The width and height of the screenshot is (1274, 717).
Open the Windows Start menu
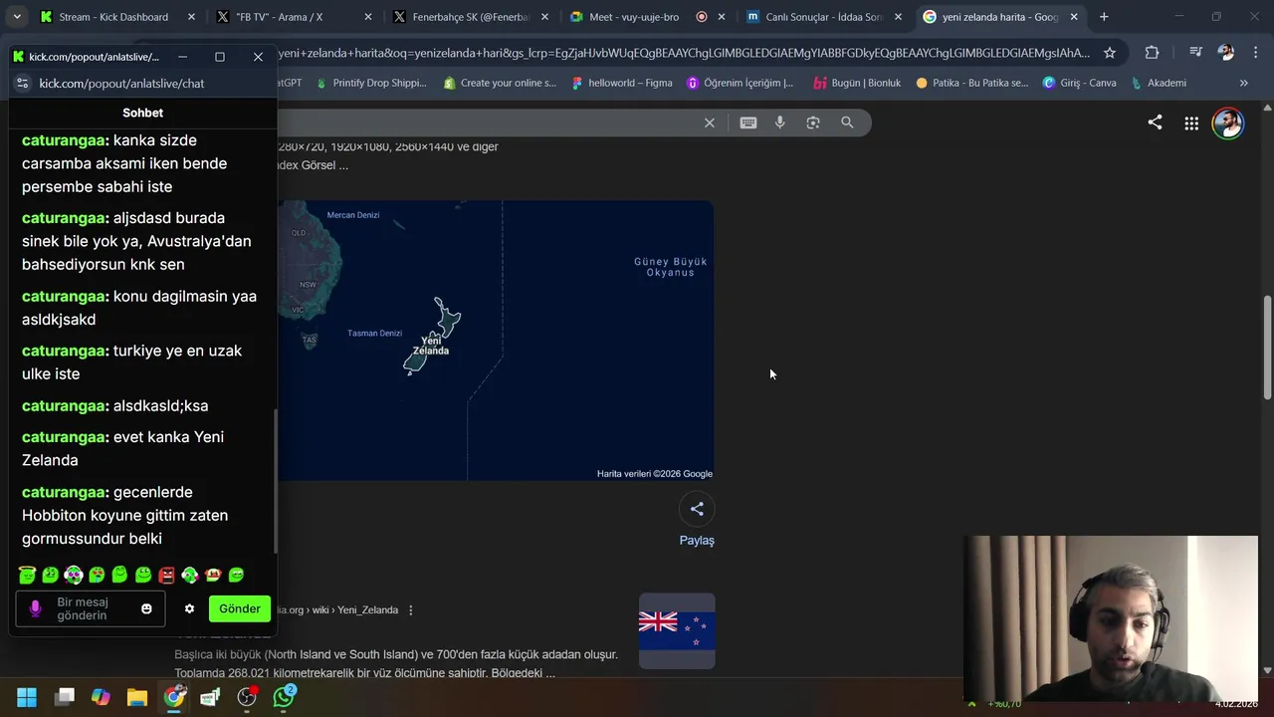(x=27, y=697)
